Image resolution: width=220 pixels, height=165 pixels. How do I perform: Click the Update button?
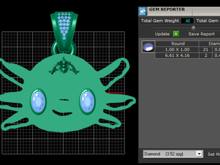pos(162,34)
